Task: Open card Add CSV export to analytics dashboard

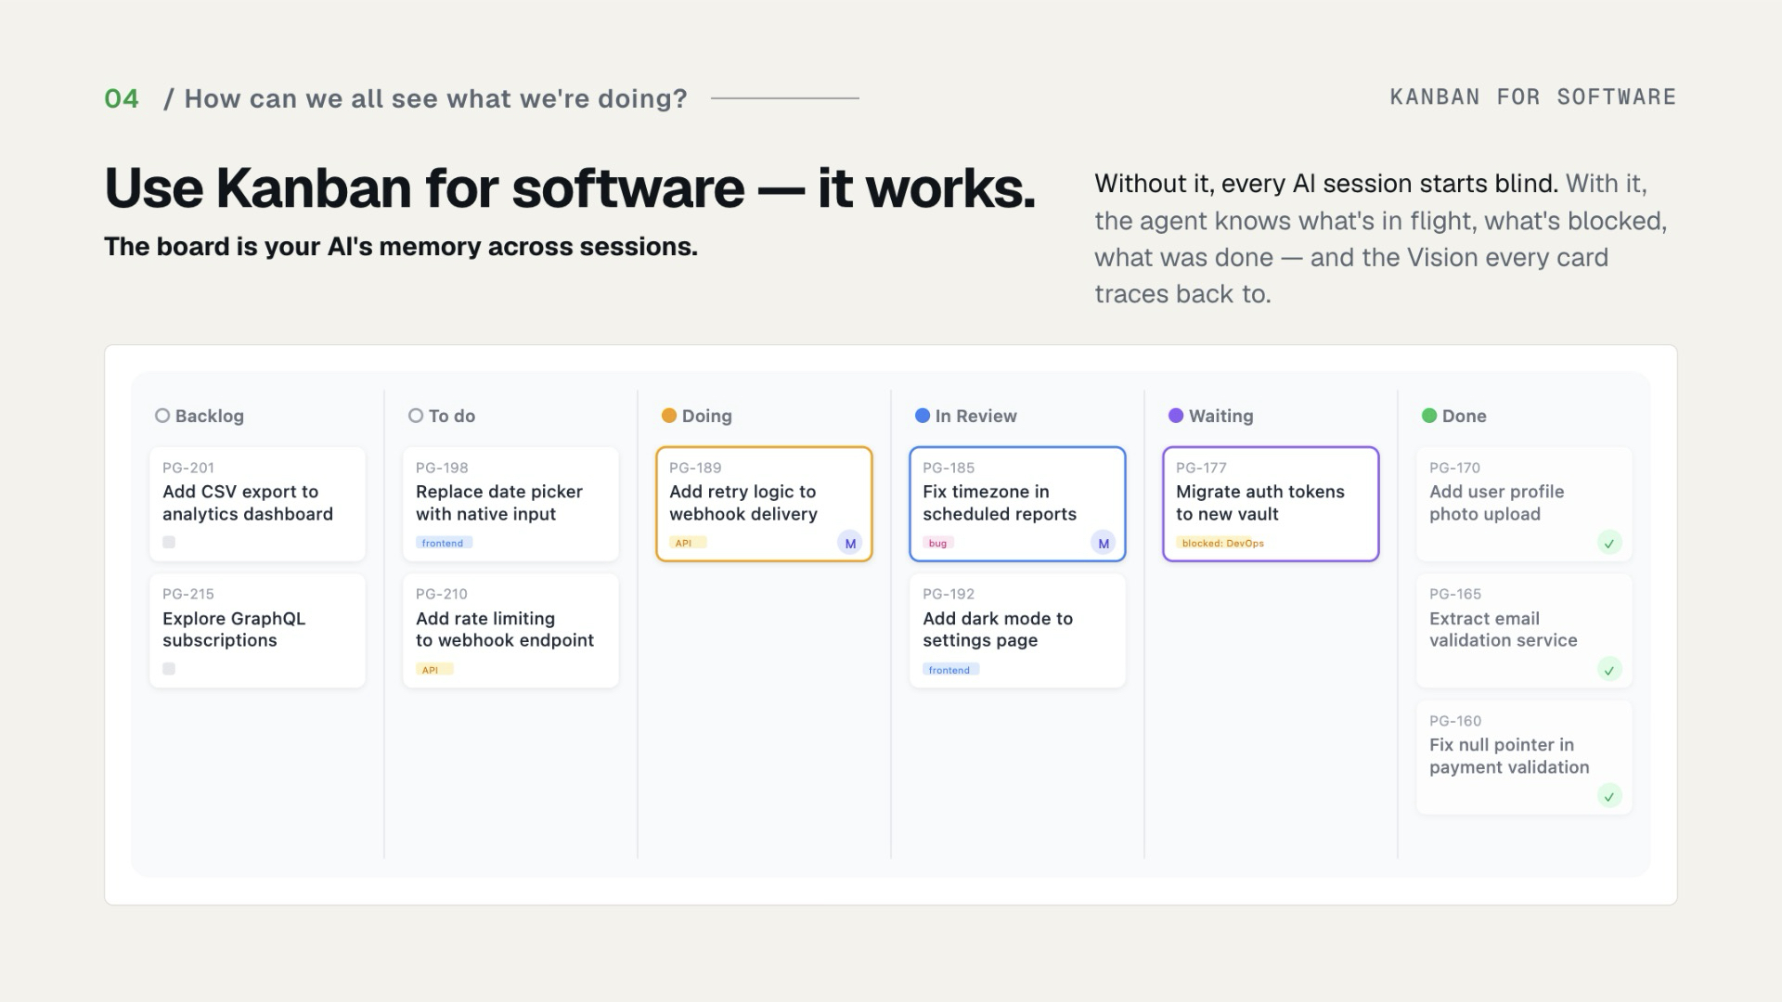Action: (x=257, y=504)
